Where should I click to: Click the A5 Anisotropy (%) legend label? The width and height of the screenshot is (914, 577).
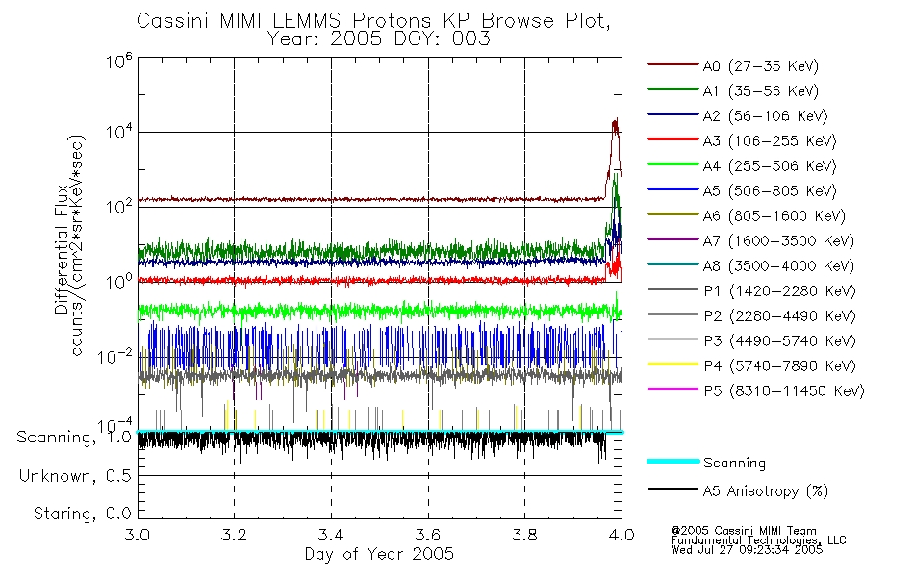pos(766,491)
